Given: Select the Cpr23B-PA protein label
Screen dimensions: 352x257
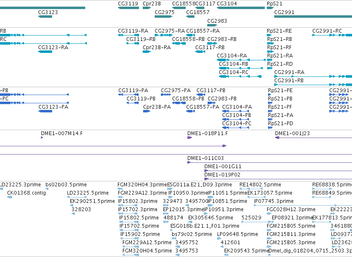Looking at the screenshot, I should 157,107.
